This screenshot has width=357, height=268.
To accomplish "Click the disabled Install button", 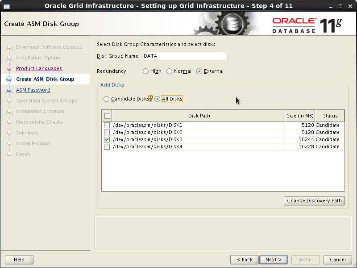I will (x=306, y=260).
